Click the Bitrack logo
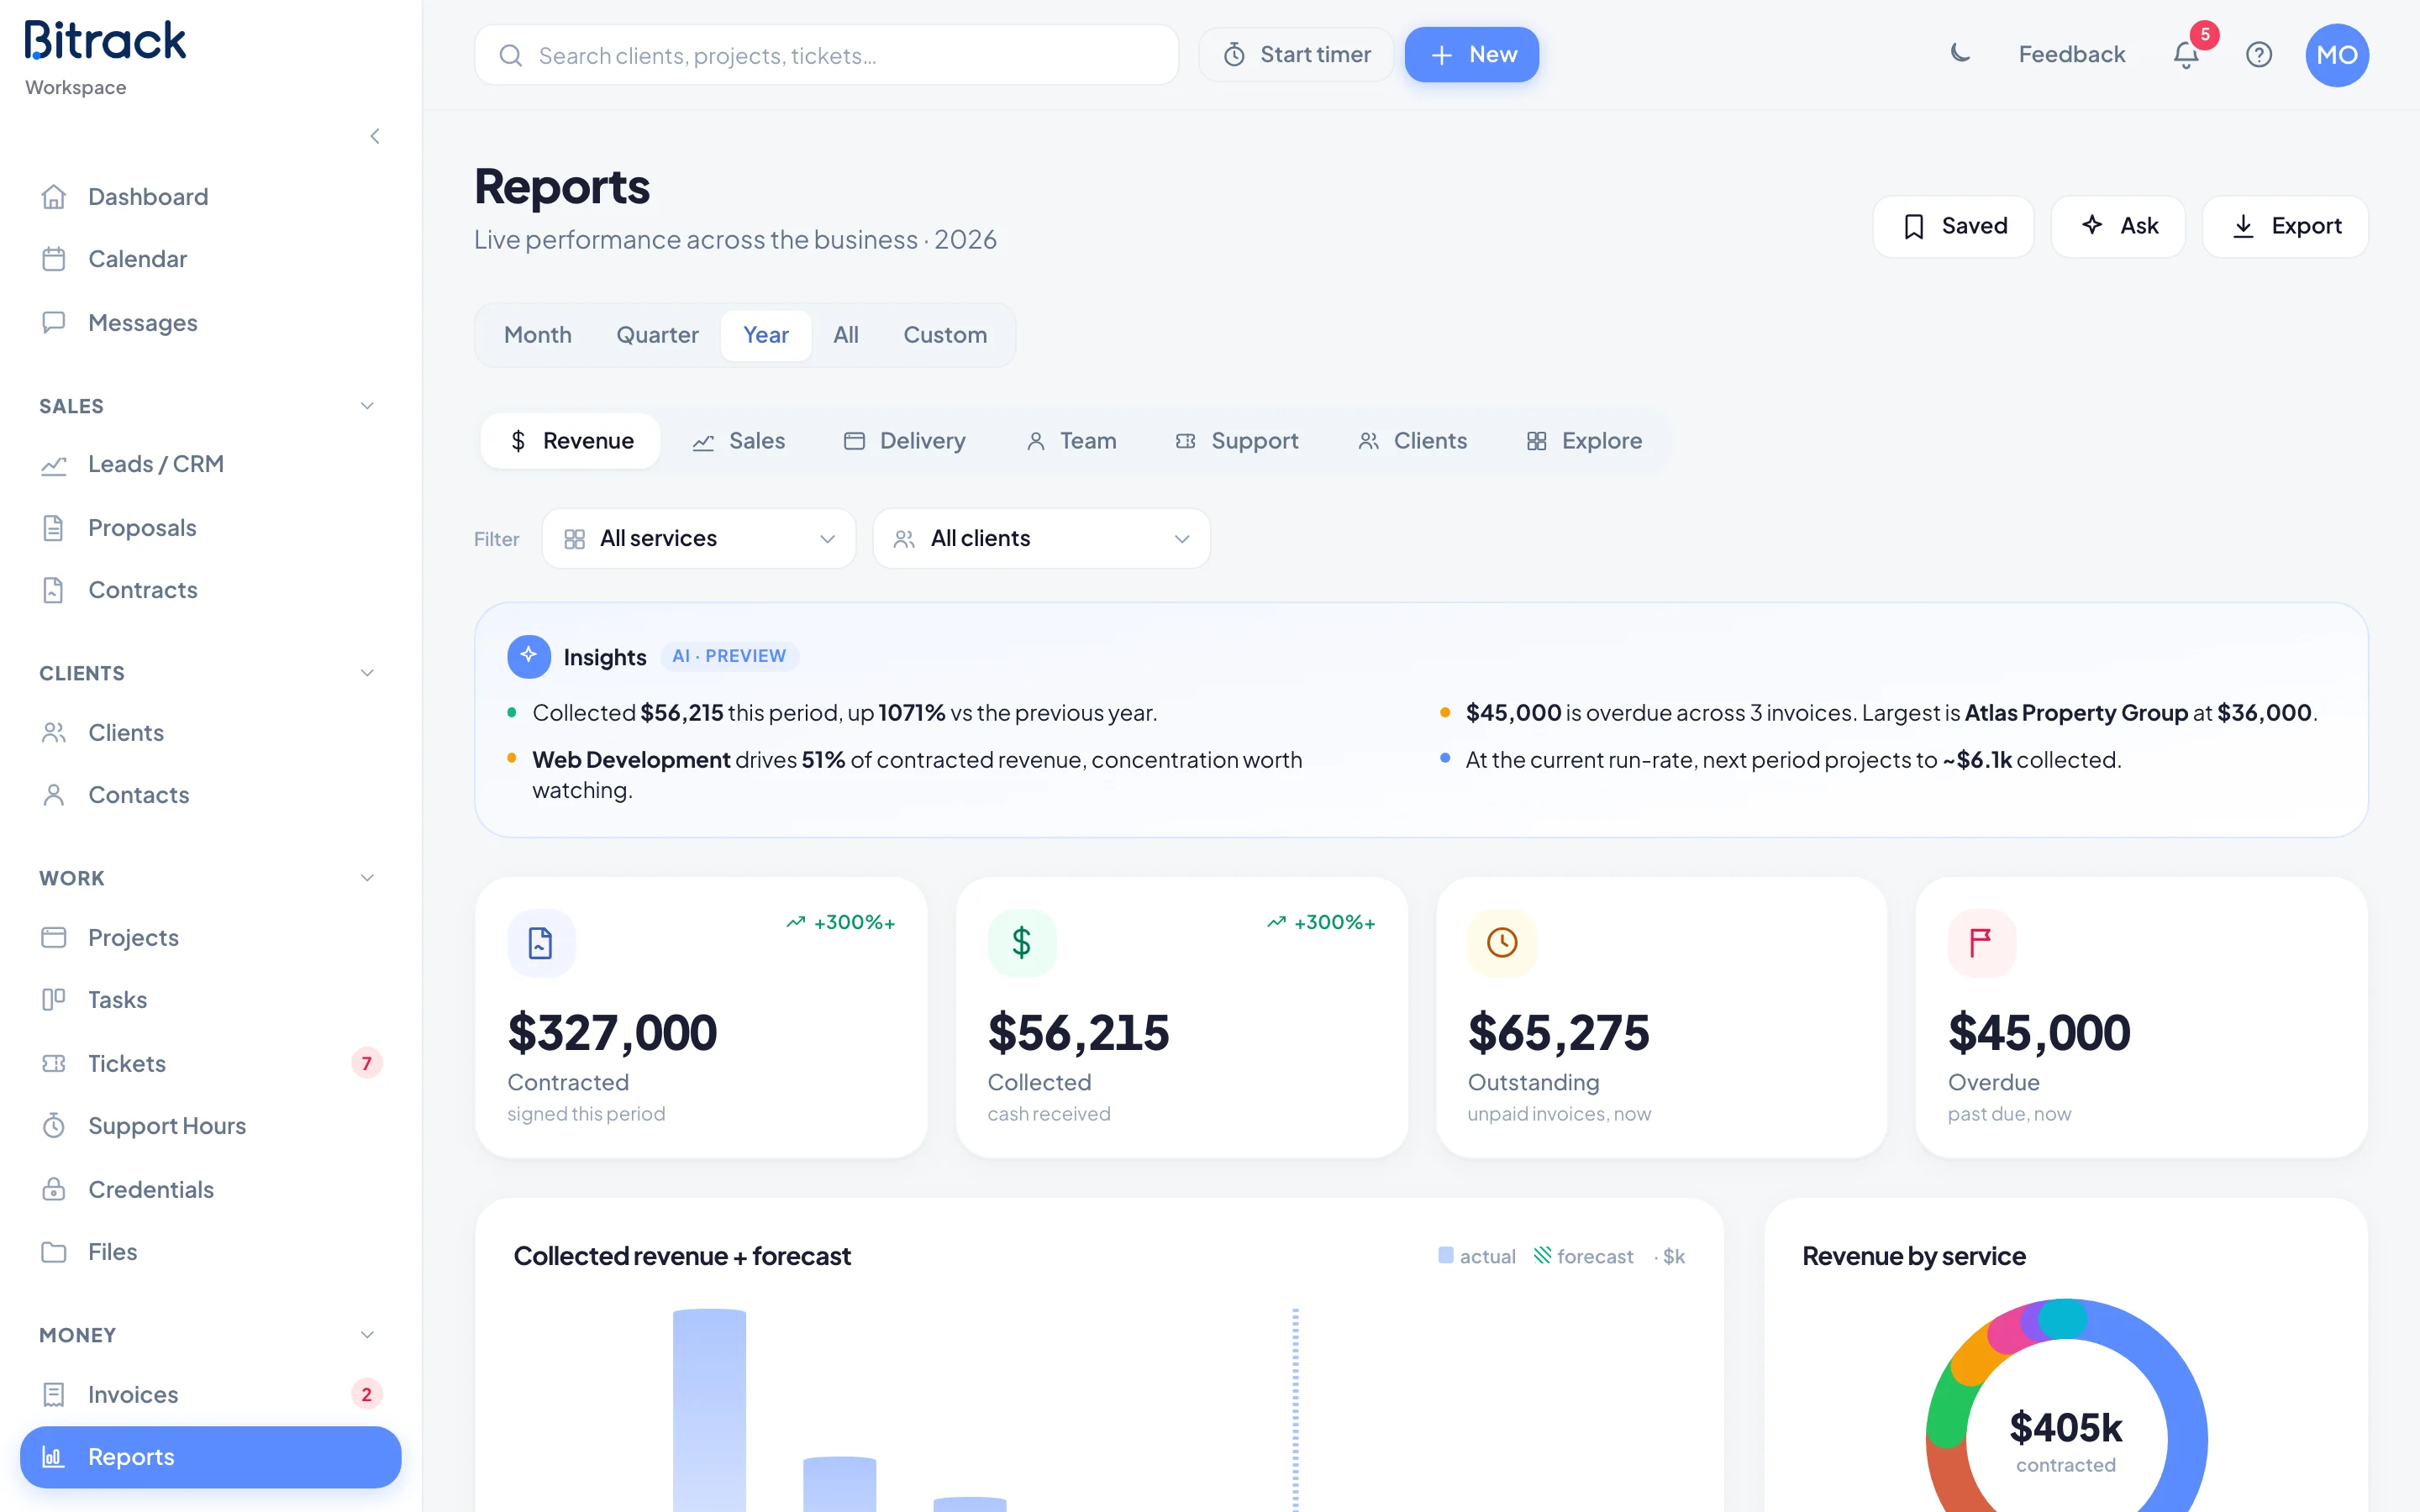 coord(105,41)
